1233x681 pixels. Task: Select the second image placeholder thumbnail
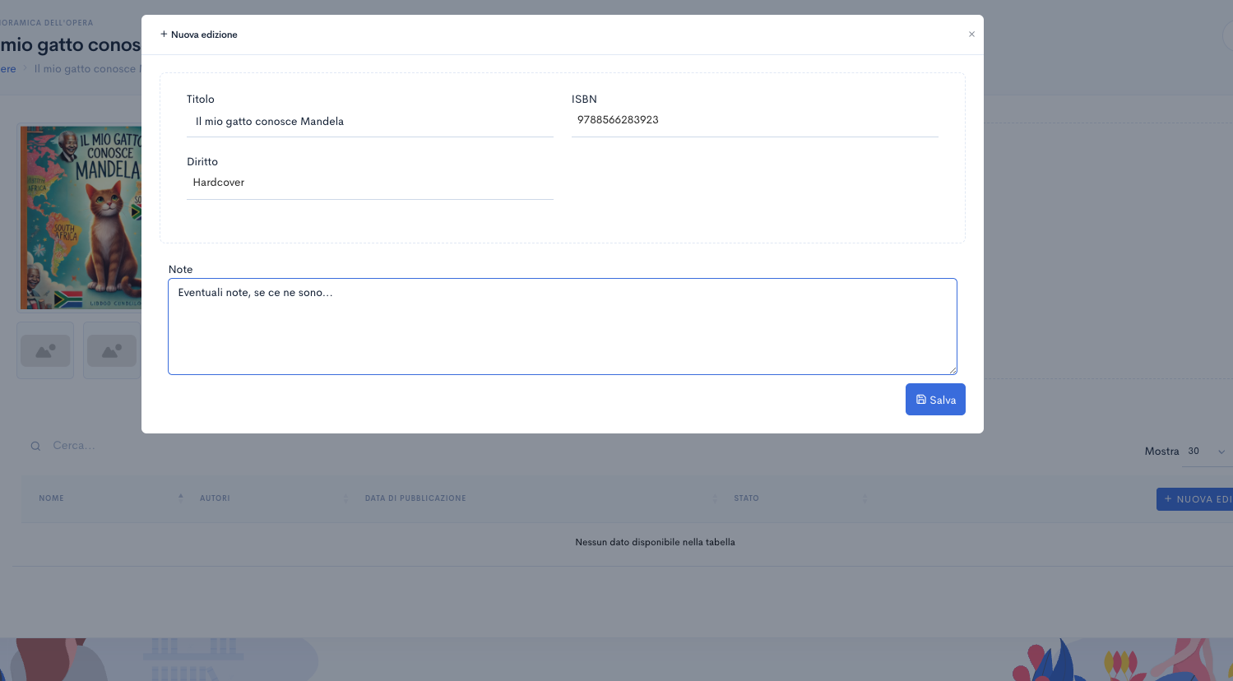point(112,351)
